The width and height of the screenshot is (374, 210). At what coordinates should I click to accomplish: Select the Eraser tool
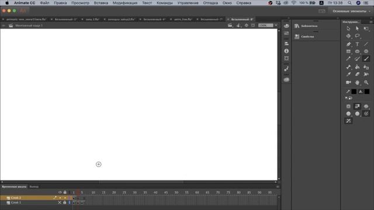pyautogui.click(x=357, y=74)
